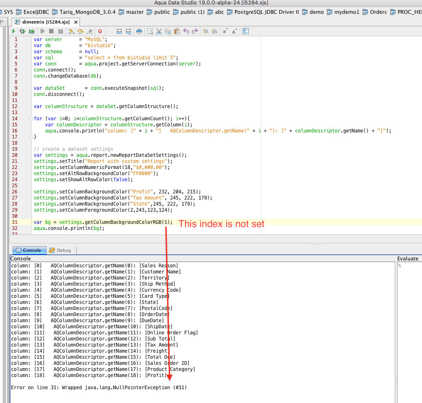This screenshot has height=403, width=422.
Task: Click the NullPointerException error line in console
Action: [99, 388]
